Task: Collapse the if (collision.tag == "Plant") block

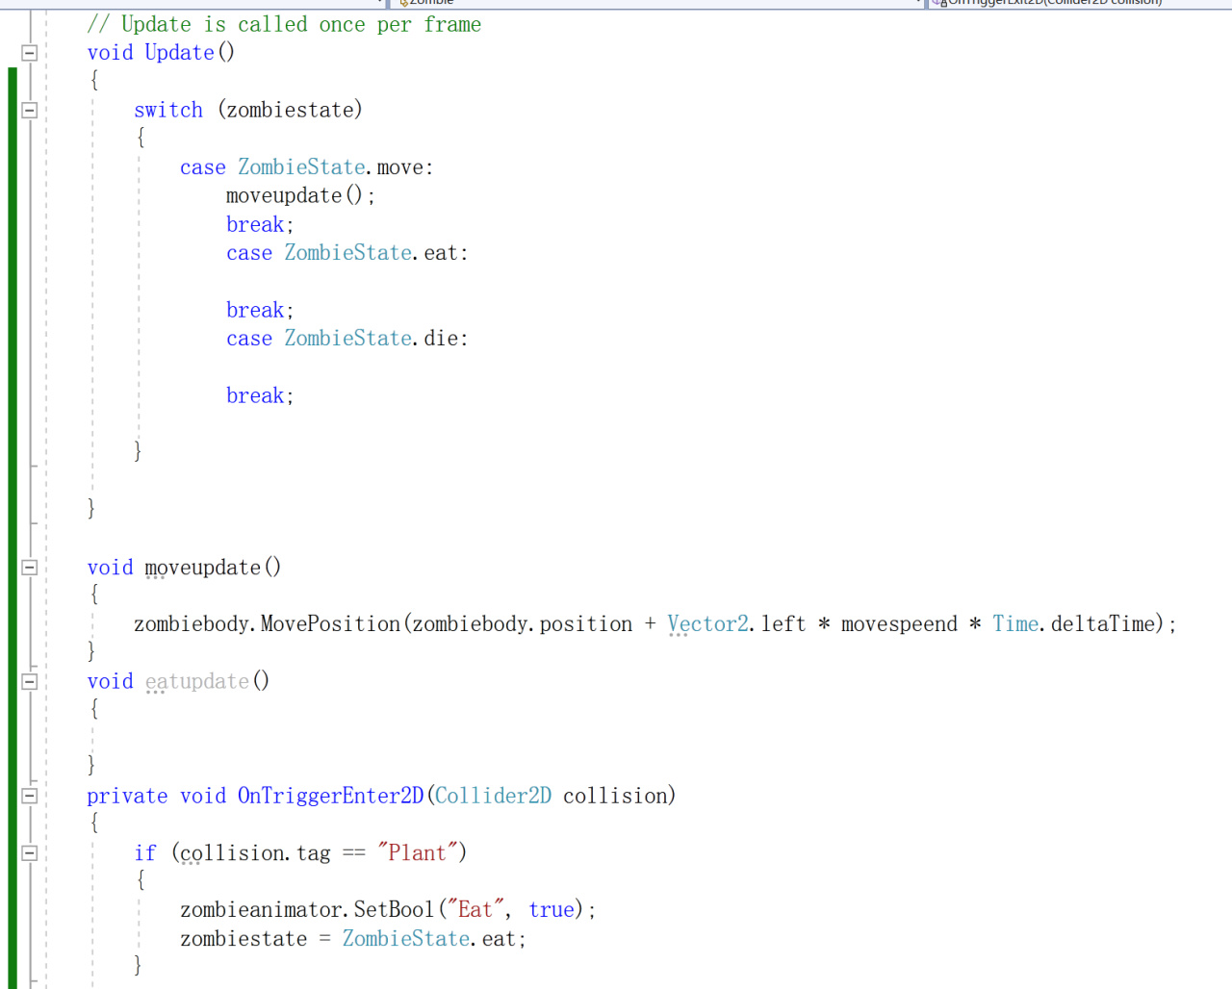Action: 30,852
